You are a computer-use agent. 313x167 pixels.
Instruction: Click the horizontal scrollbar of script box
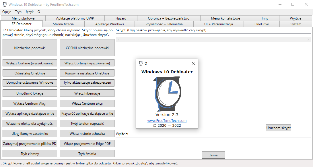point(213,39)
